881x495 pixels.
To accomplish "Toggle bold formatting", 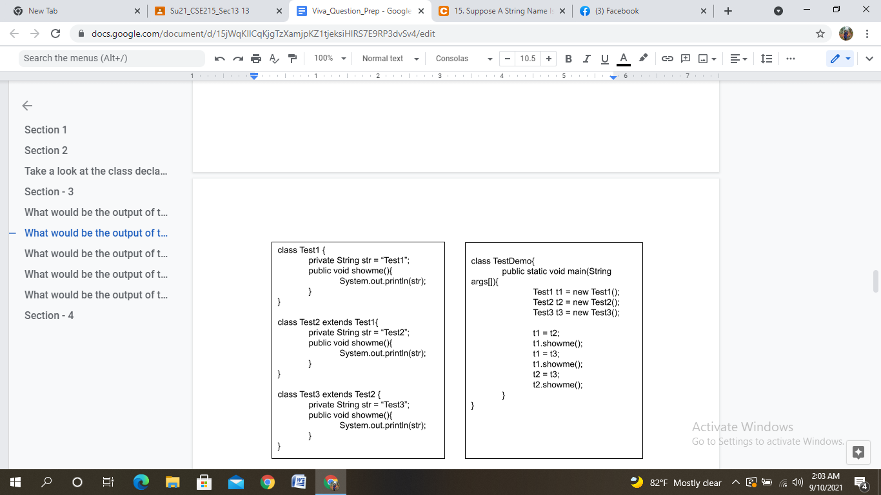I will click(x=568, y=58).
